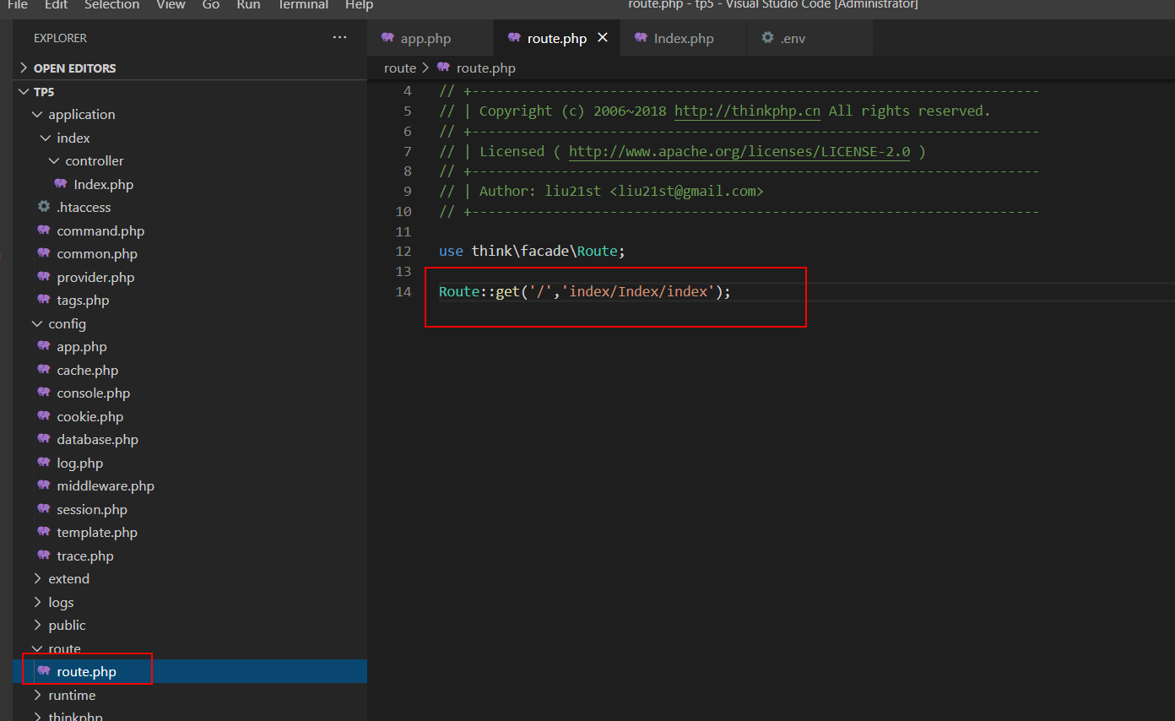Screen dimensions: 1175x721
Task: Click PHP icon on Index.php editor tab
Action: (642, 38)
